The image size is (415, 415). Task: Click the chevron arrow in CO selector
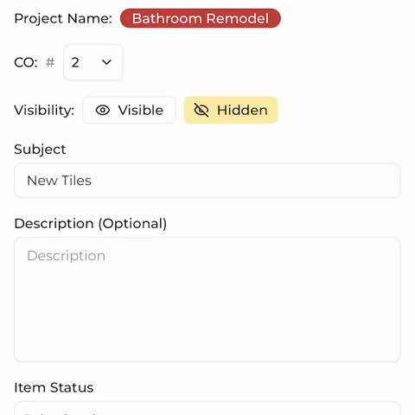point(106,62)
